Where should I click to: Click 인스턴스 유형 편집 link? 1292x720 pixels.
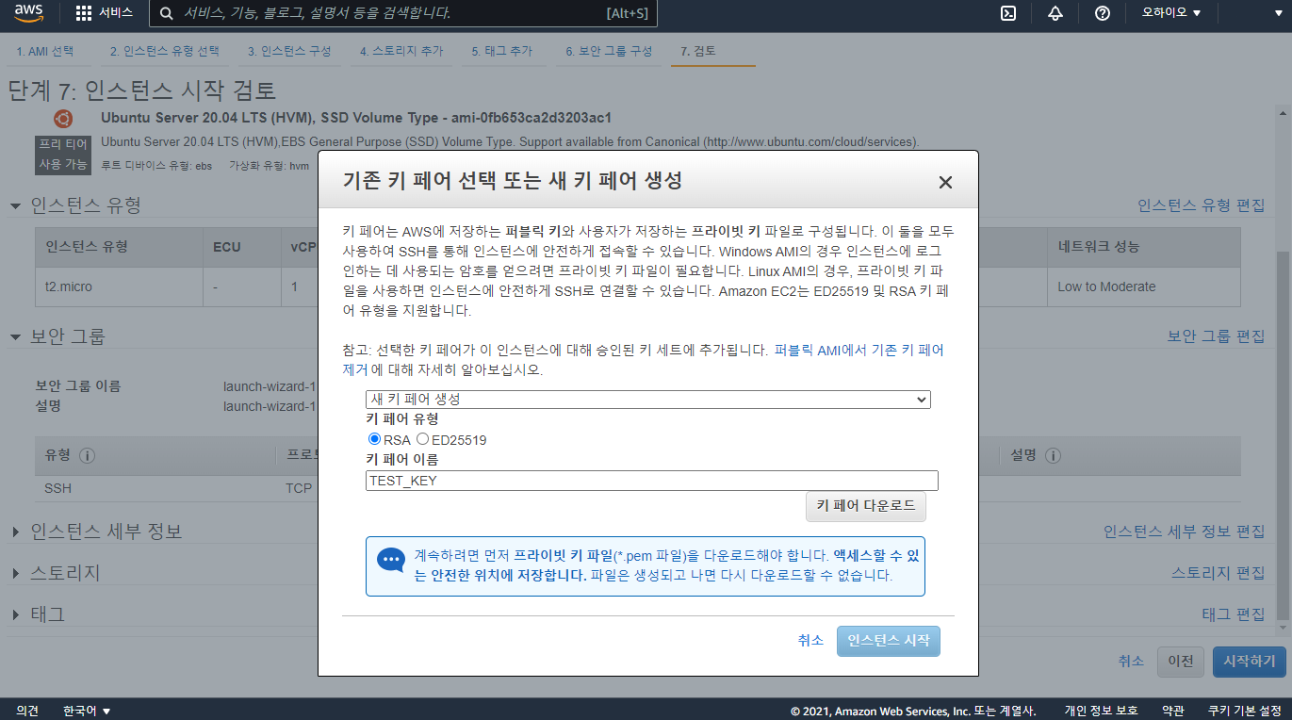[x=1201, y=205]
